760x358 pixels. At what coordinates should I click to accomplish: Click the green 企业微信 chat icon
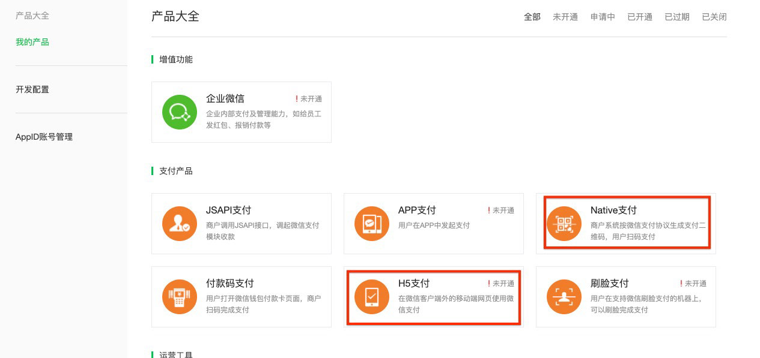coord(180,112)
